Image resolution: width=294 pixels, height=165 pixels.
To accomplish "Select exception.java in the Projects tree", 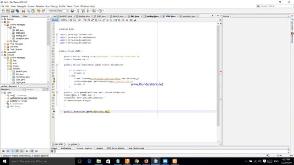I will pos(22,38).
